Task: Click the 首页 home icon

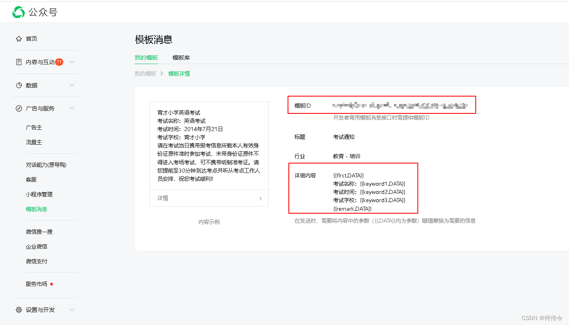Action: 19,39
